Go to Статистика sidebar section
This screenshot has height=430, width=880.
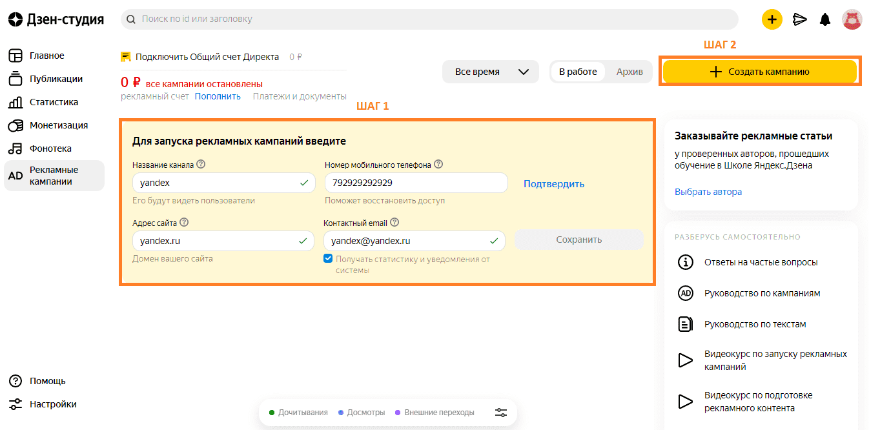click(54, 102)
